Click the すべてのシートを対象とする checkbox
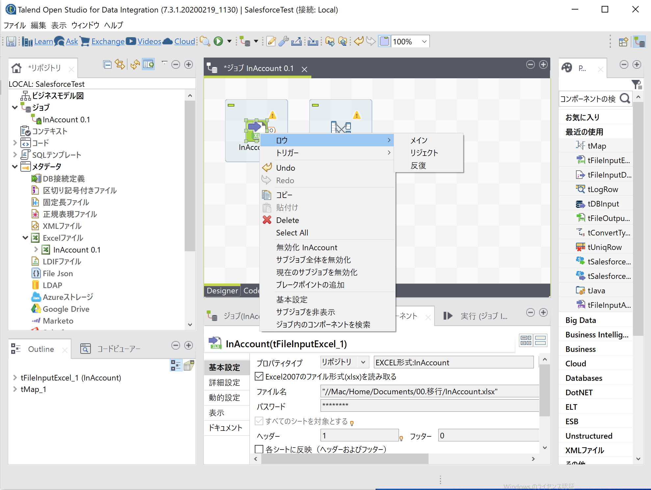This screenshot has height=490, width=651. pyautogui.click(x=259, y=421)
